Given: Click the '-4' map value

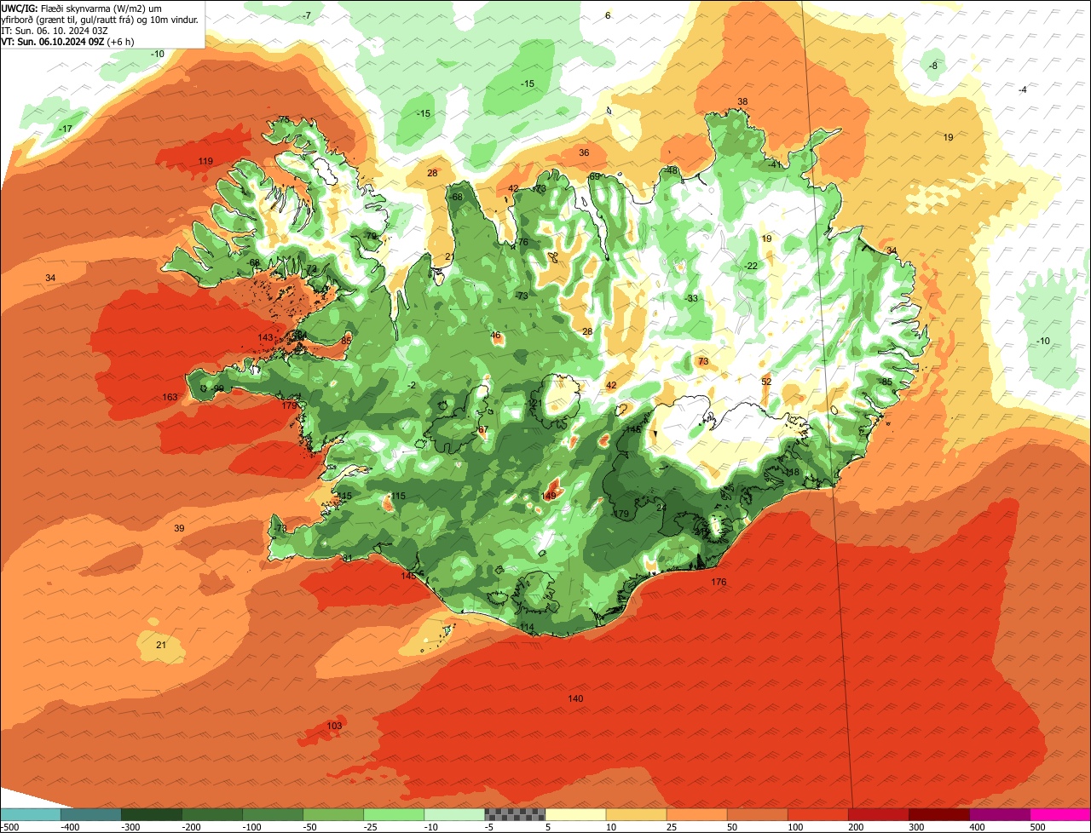Looking at the screenshot, I should [x=1022, y=90].
